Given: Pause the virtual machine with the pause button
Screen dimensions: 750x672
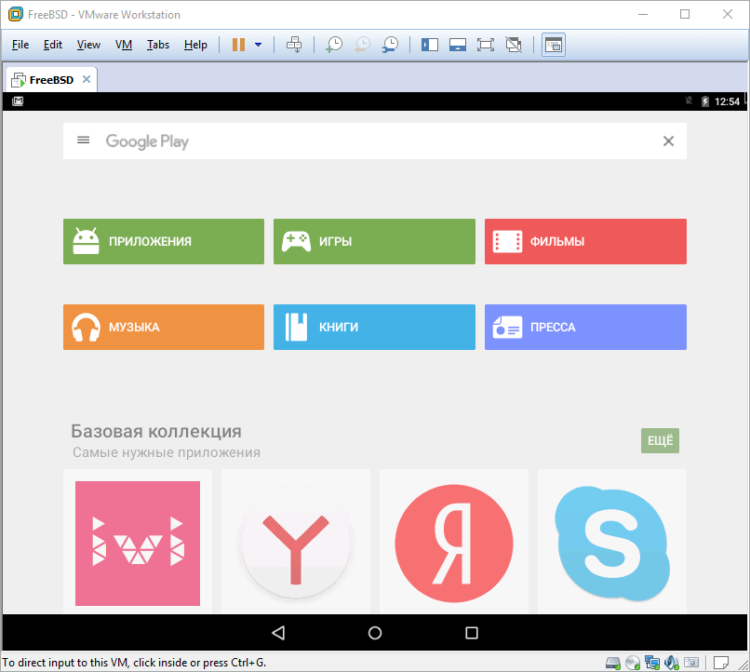Looking at the screenshot, I should (x=238, y=45).
